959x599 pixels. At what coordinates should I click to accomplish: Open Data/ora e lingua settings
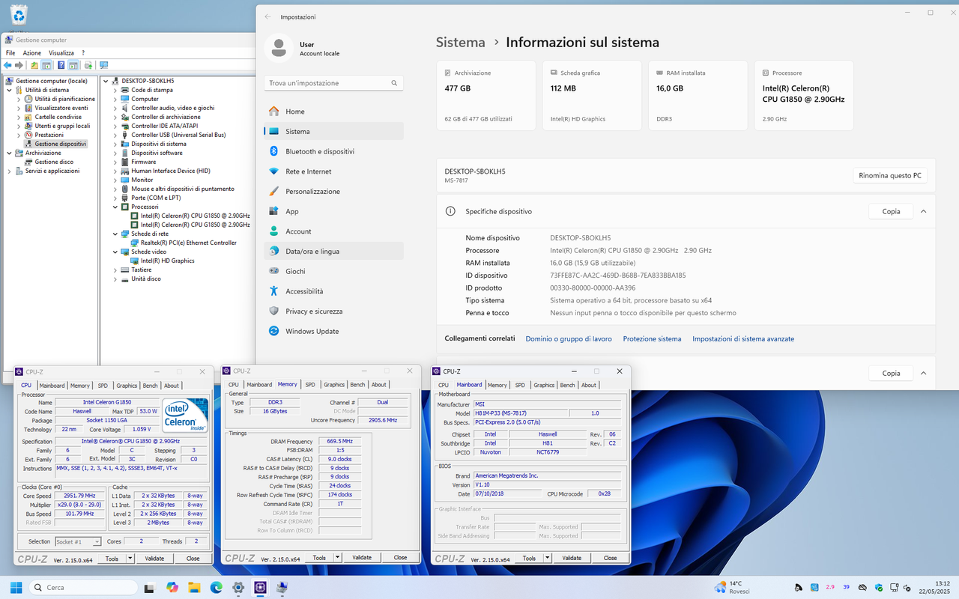[333, 252]
